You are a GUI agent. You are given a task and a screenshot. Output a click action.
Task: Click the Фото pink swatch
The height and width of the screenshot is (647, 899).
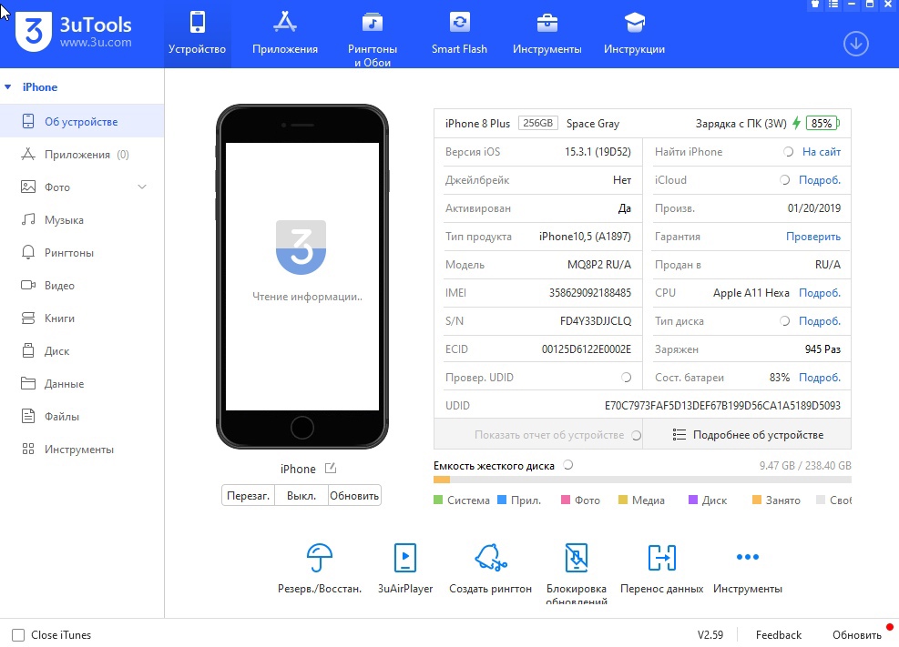[566, 500]
